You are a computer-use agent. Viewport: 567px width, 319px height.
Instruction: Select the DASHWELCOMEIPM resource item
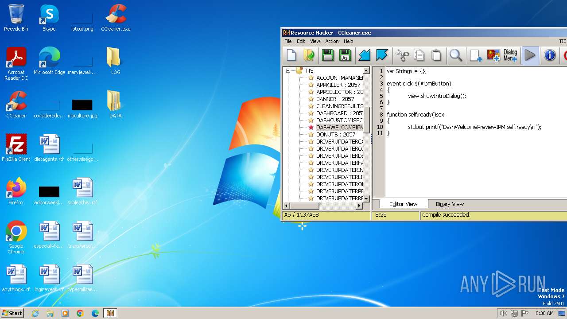click(339, 128)
